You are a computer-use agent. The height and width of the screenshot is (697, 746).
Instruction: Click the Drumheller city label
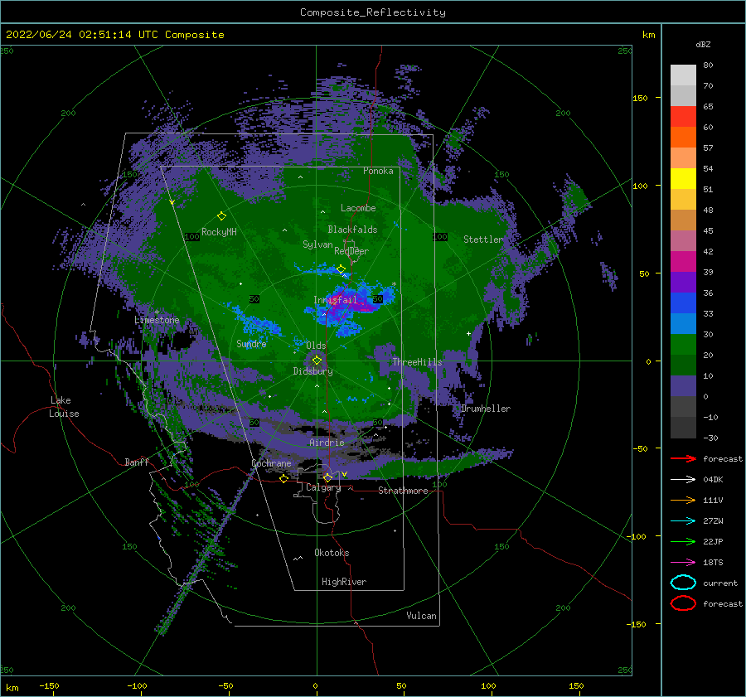[486, 409]
